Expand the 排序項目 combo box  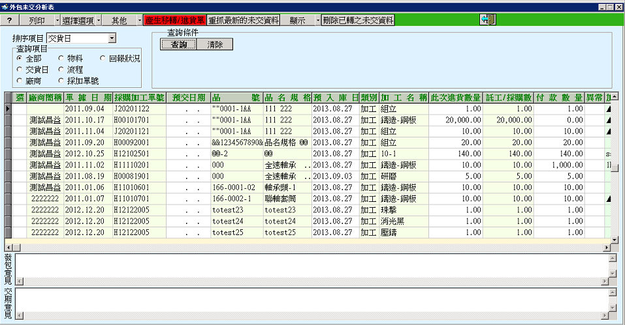(x=112, y=39)
